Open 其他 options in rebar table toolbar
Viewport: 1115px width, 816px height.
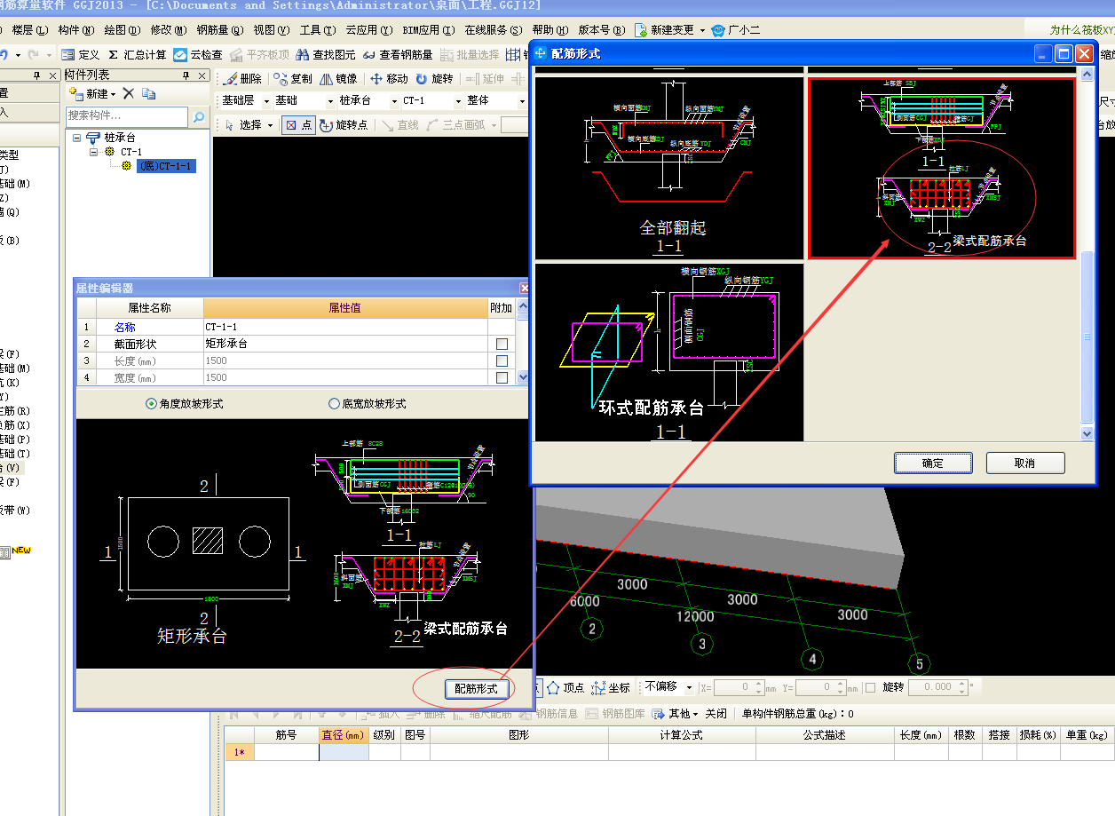tap(675, 713)
